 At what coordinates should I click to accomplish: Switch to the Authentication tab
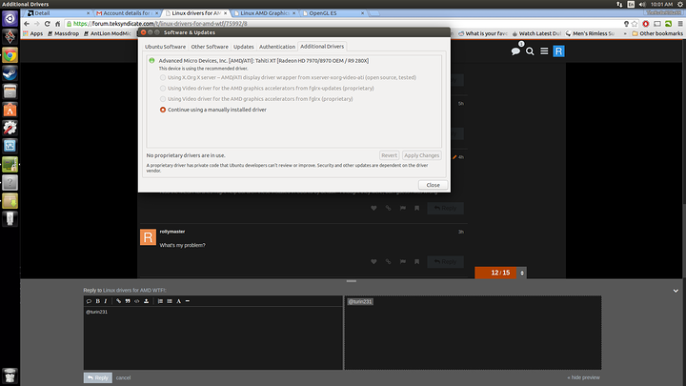coord(277,46)
